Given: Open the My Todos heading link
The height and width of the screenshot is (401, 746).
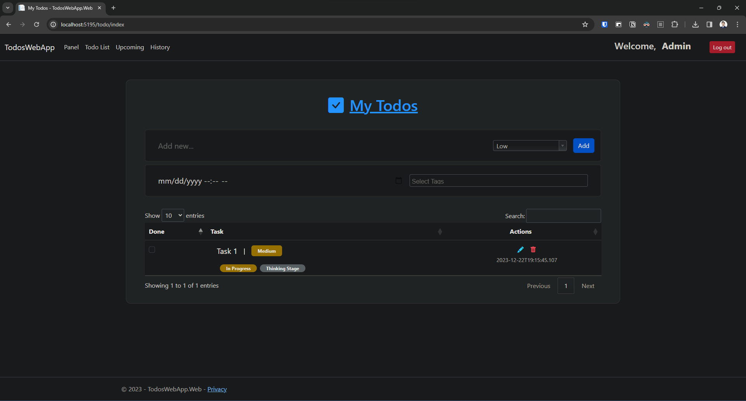Looking at the screenshot, I should click(x=384, y=106).
